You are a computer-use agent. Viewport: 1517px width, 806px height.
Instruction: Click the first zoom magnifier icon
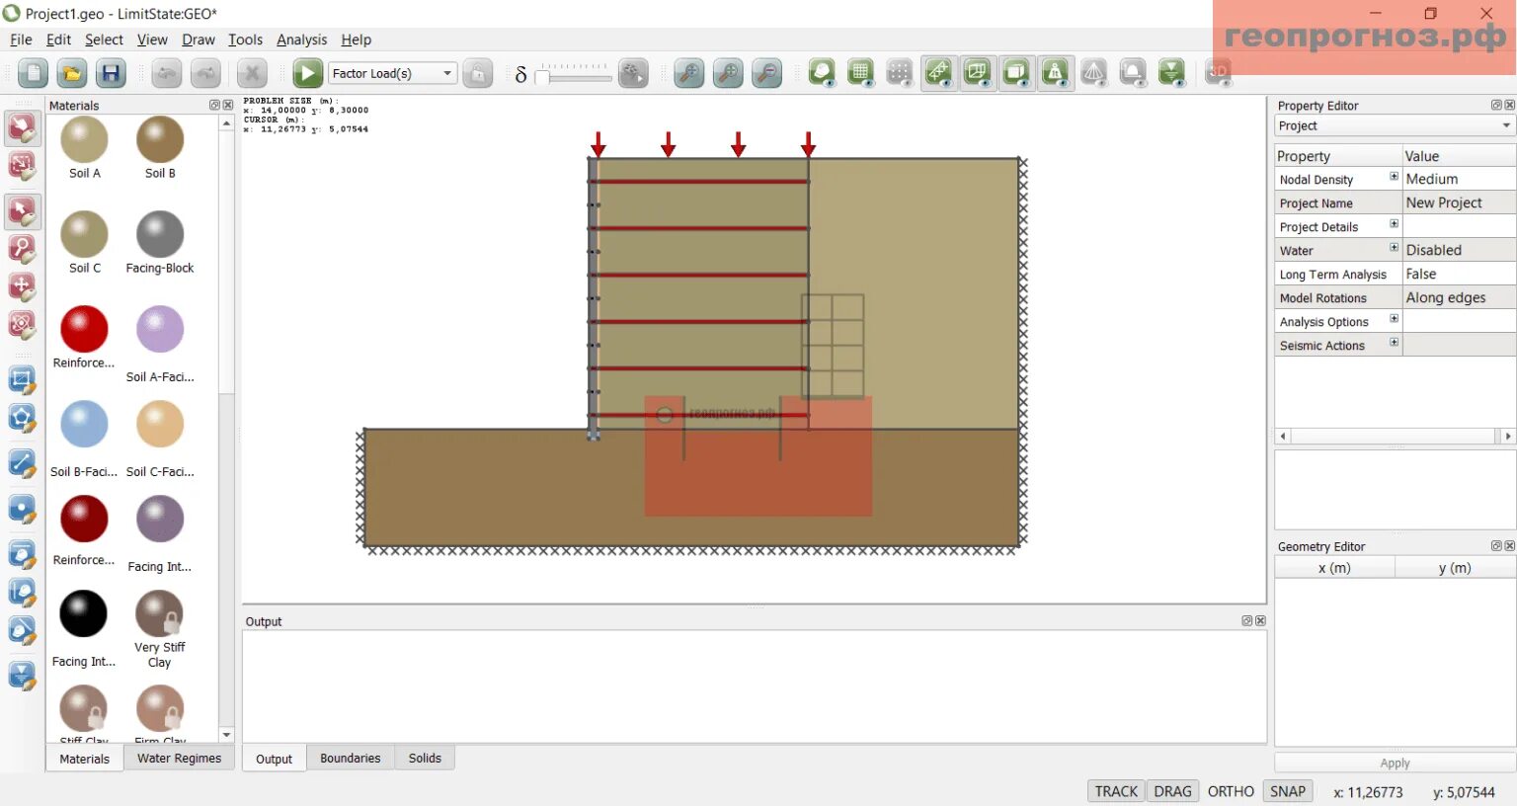tap(688, 73)
